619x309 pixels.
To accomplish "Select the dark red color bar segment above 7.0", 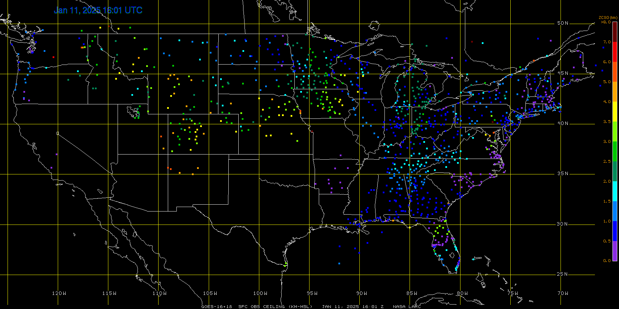I will (615, 32).
